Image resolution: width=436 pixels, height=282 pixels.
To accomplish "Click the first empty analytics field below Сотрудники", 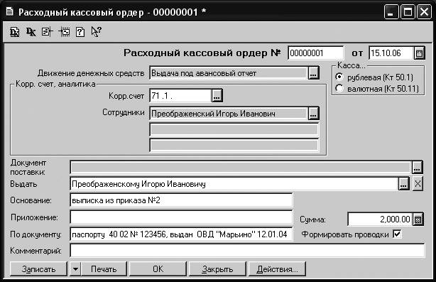I will [234, 129].
